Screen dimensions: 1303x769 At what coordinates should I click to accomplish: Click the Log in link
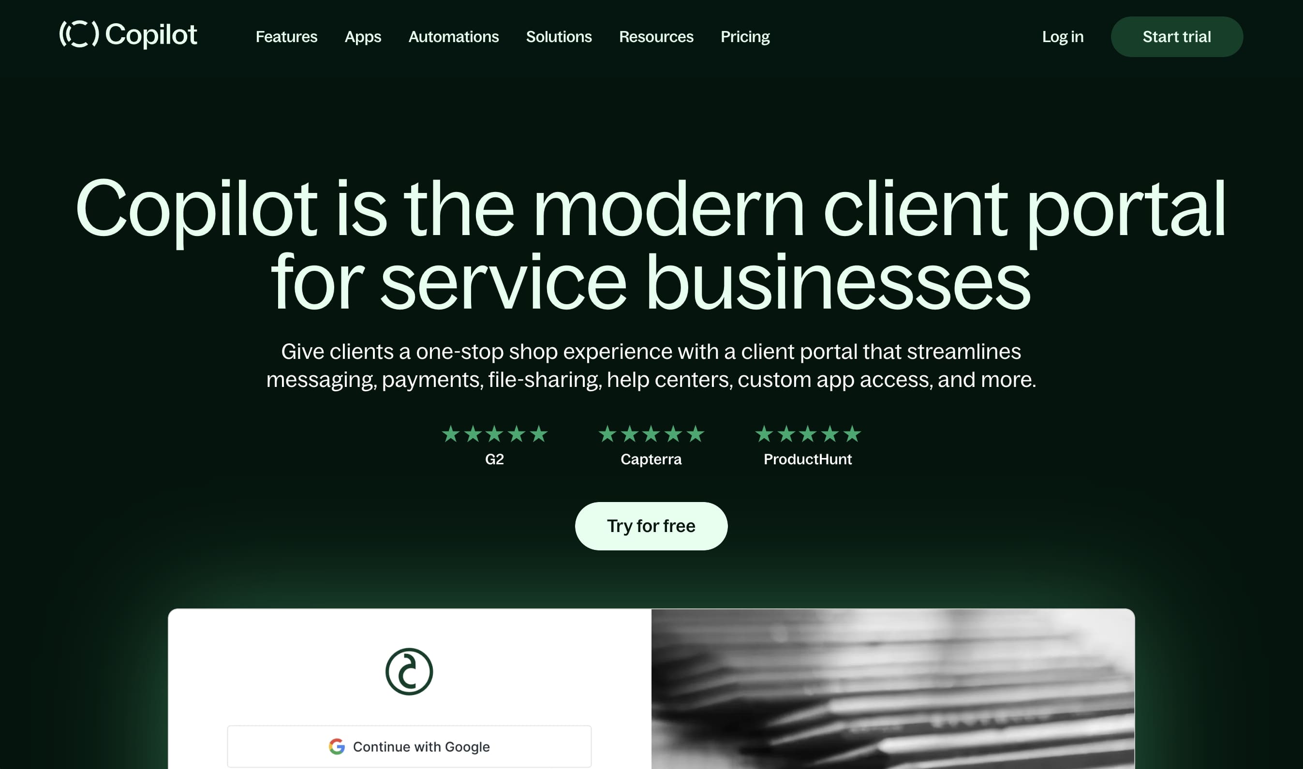pyautogui.click(x=1062, y=37)
